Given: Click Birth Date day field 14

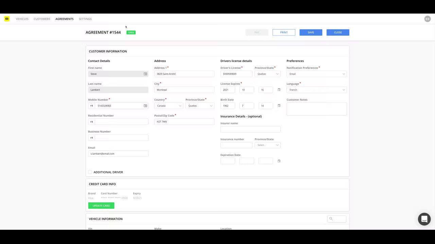Looking at the screenshot, I should coord(266,106).
